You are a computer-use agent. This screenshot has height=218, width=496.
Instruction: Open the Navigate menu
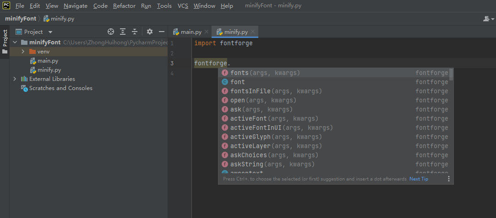point(75,6)
